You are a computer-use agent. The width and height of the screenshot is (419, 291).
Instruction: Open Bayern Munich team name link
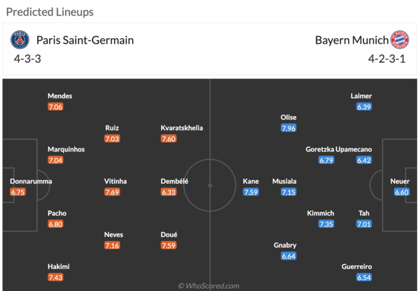point(352,40)
